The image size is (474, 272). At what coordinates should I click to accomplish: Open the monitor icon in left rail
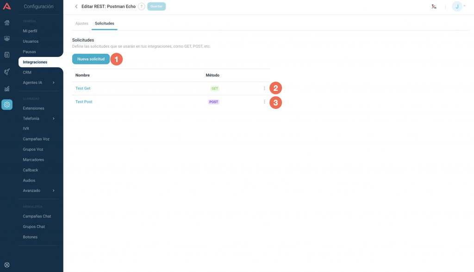(x=7, y=38)
